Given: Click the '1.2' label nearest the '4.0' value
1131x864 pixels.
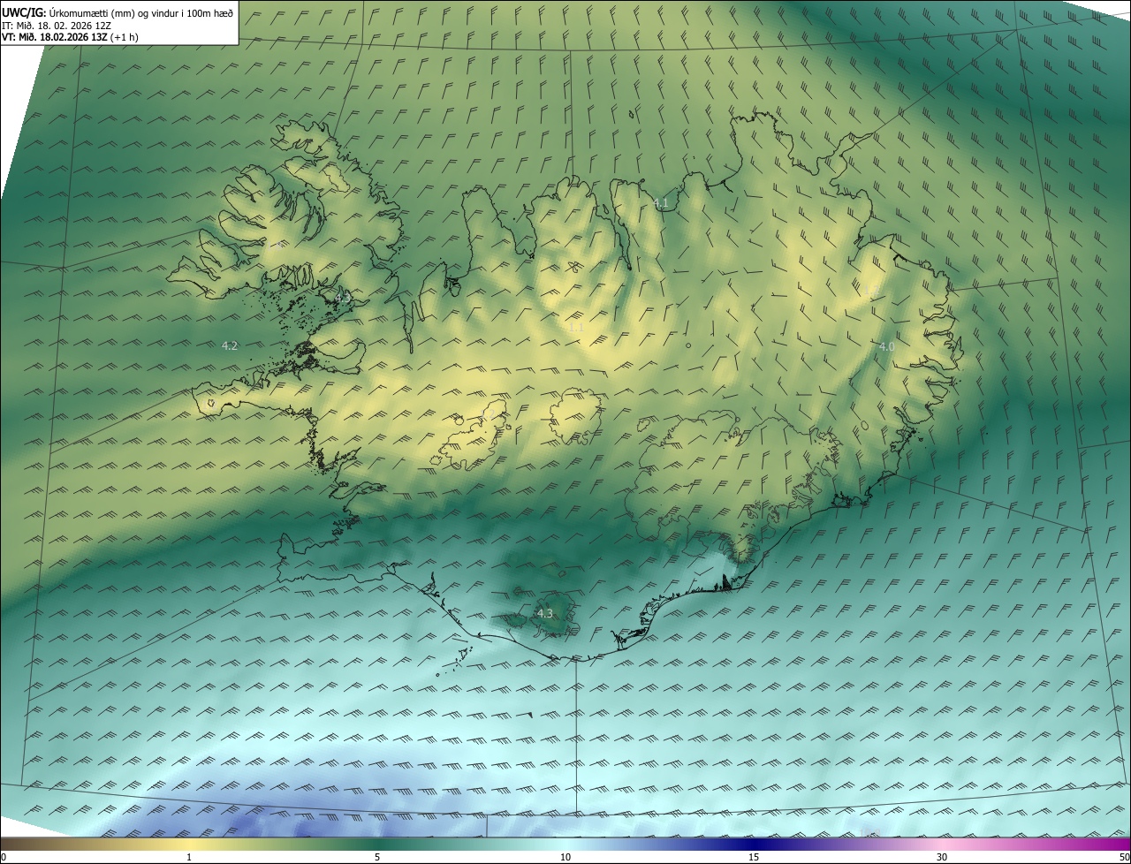Looking at the screenshot, I should click(872, 291).
